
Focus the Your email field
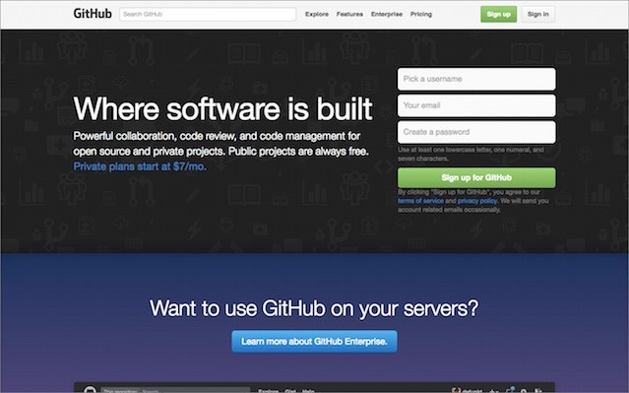click(x=476, y=105)
